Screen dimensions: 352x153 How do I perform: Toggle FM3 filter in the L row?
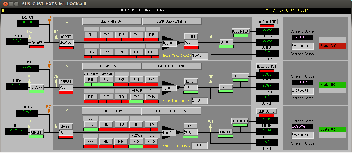[x=122, y=35]
